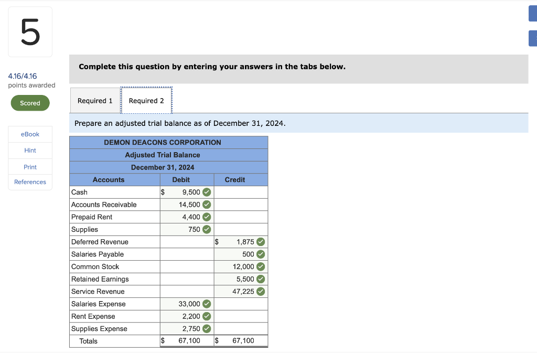Click the top blue button on right edge
Viewport: 537px width, 353px height.
pos(533,13)
